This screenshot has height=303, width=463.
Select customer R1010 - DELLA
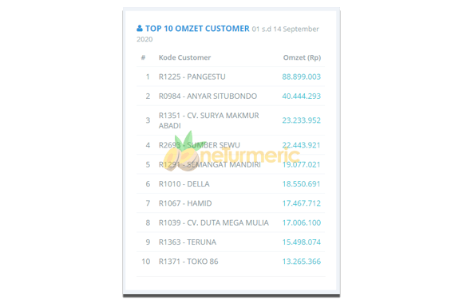click(x=184, y=184)
